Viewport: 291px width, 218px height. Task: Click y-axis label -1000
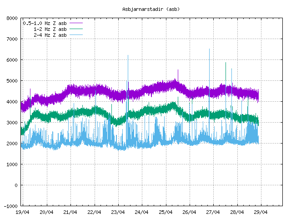(x=10, y=206)
